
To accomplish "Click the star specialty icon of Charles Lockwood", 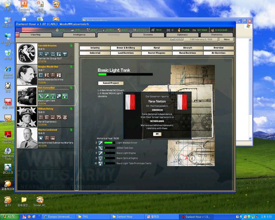I will 41,138.
